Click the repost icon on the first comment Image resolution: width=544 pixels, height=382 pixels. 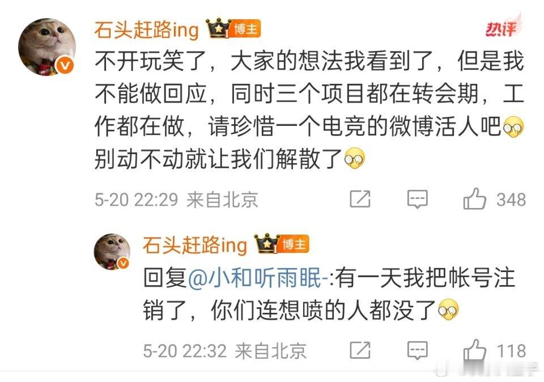tap(360, 199)
